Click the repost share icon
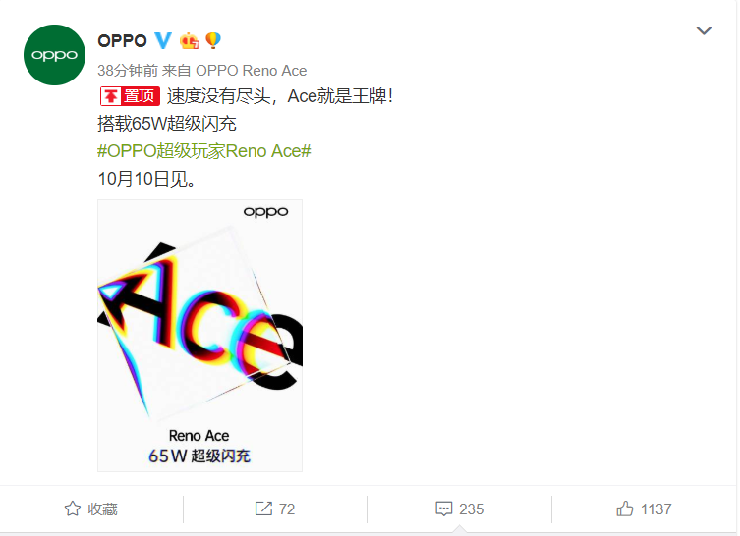Viewport: 740px width, 536px height. [x=263, y=509]
